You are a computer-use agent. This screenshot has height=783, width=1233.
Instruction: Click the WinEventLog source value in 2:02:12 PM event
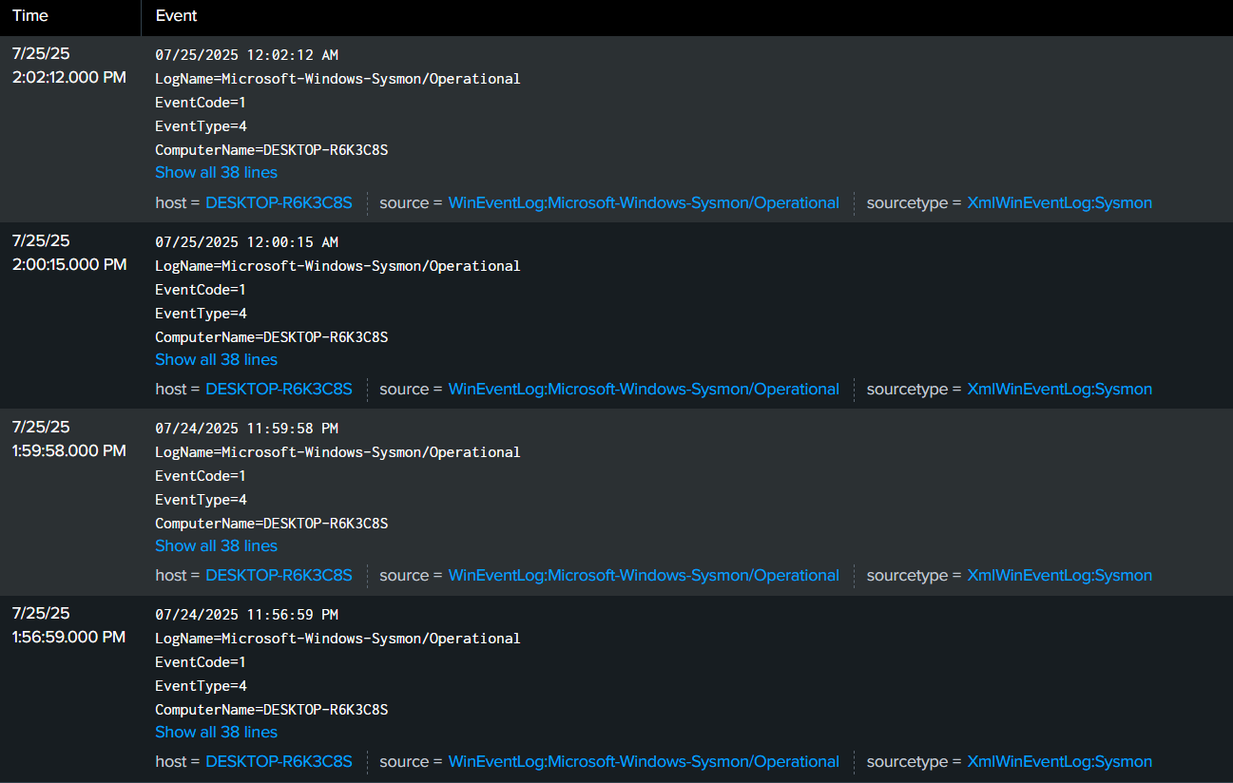pyautogui.click(x=644, y=203)
